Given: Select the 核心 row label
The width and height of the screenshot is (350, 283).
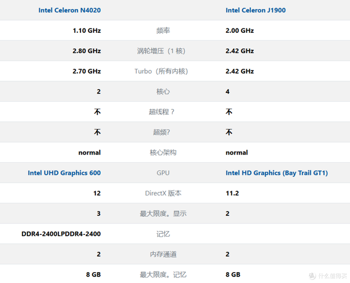Looking at the screenshot, I should tap(162, 92).
